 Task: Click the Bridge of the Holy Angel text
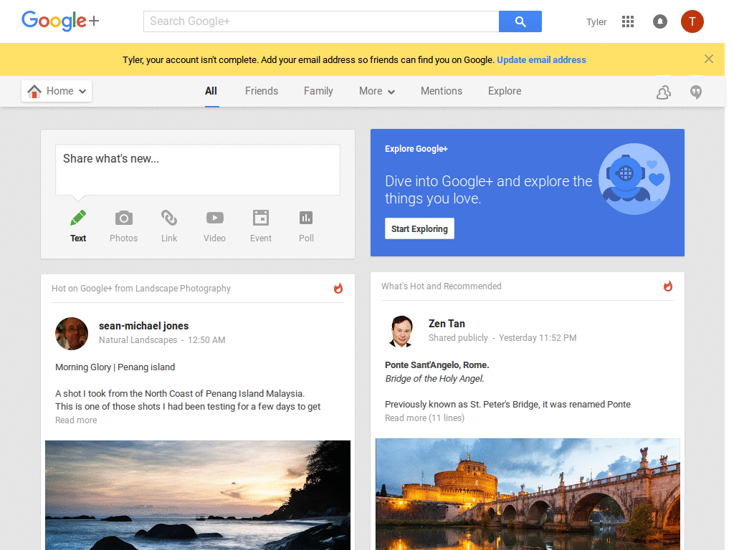click(434, 378)
